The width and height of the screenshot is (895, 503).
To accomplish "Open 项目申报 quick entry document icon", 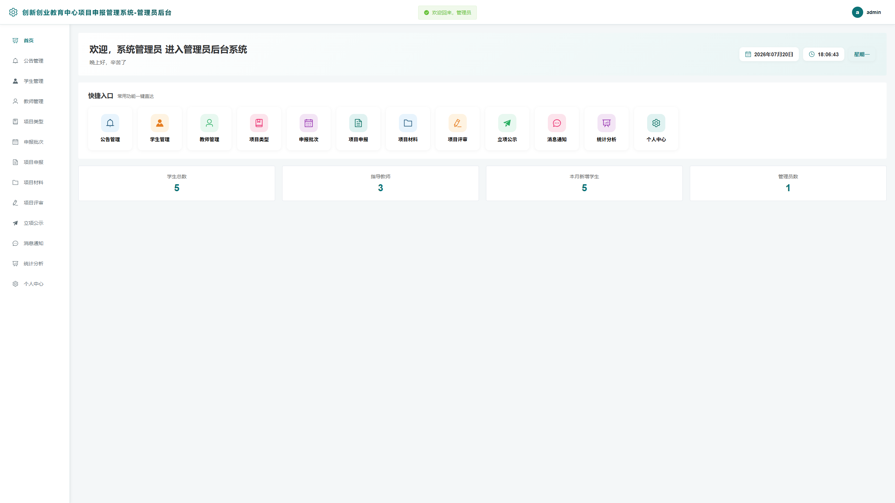I will tap(358, 123).
